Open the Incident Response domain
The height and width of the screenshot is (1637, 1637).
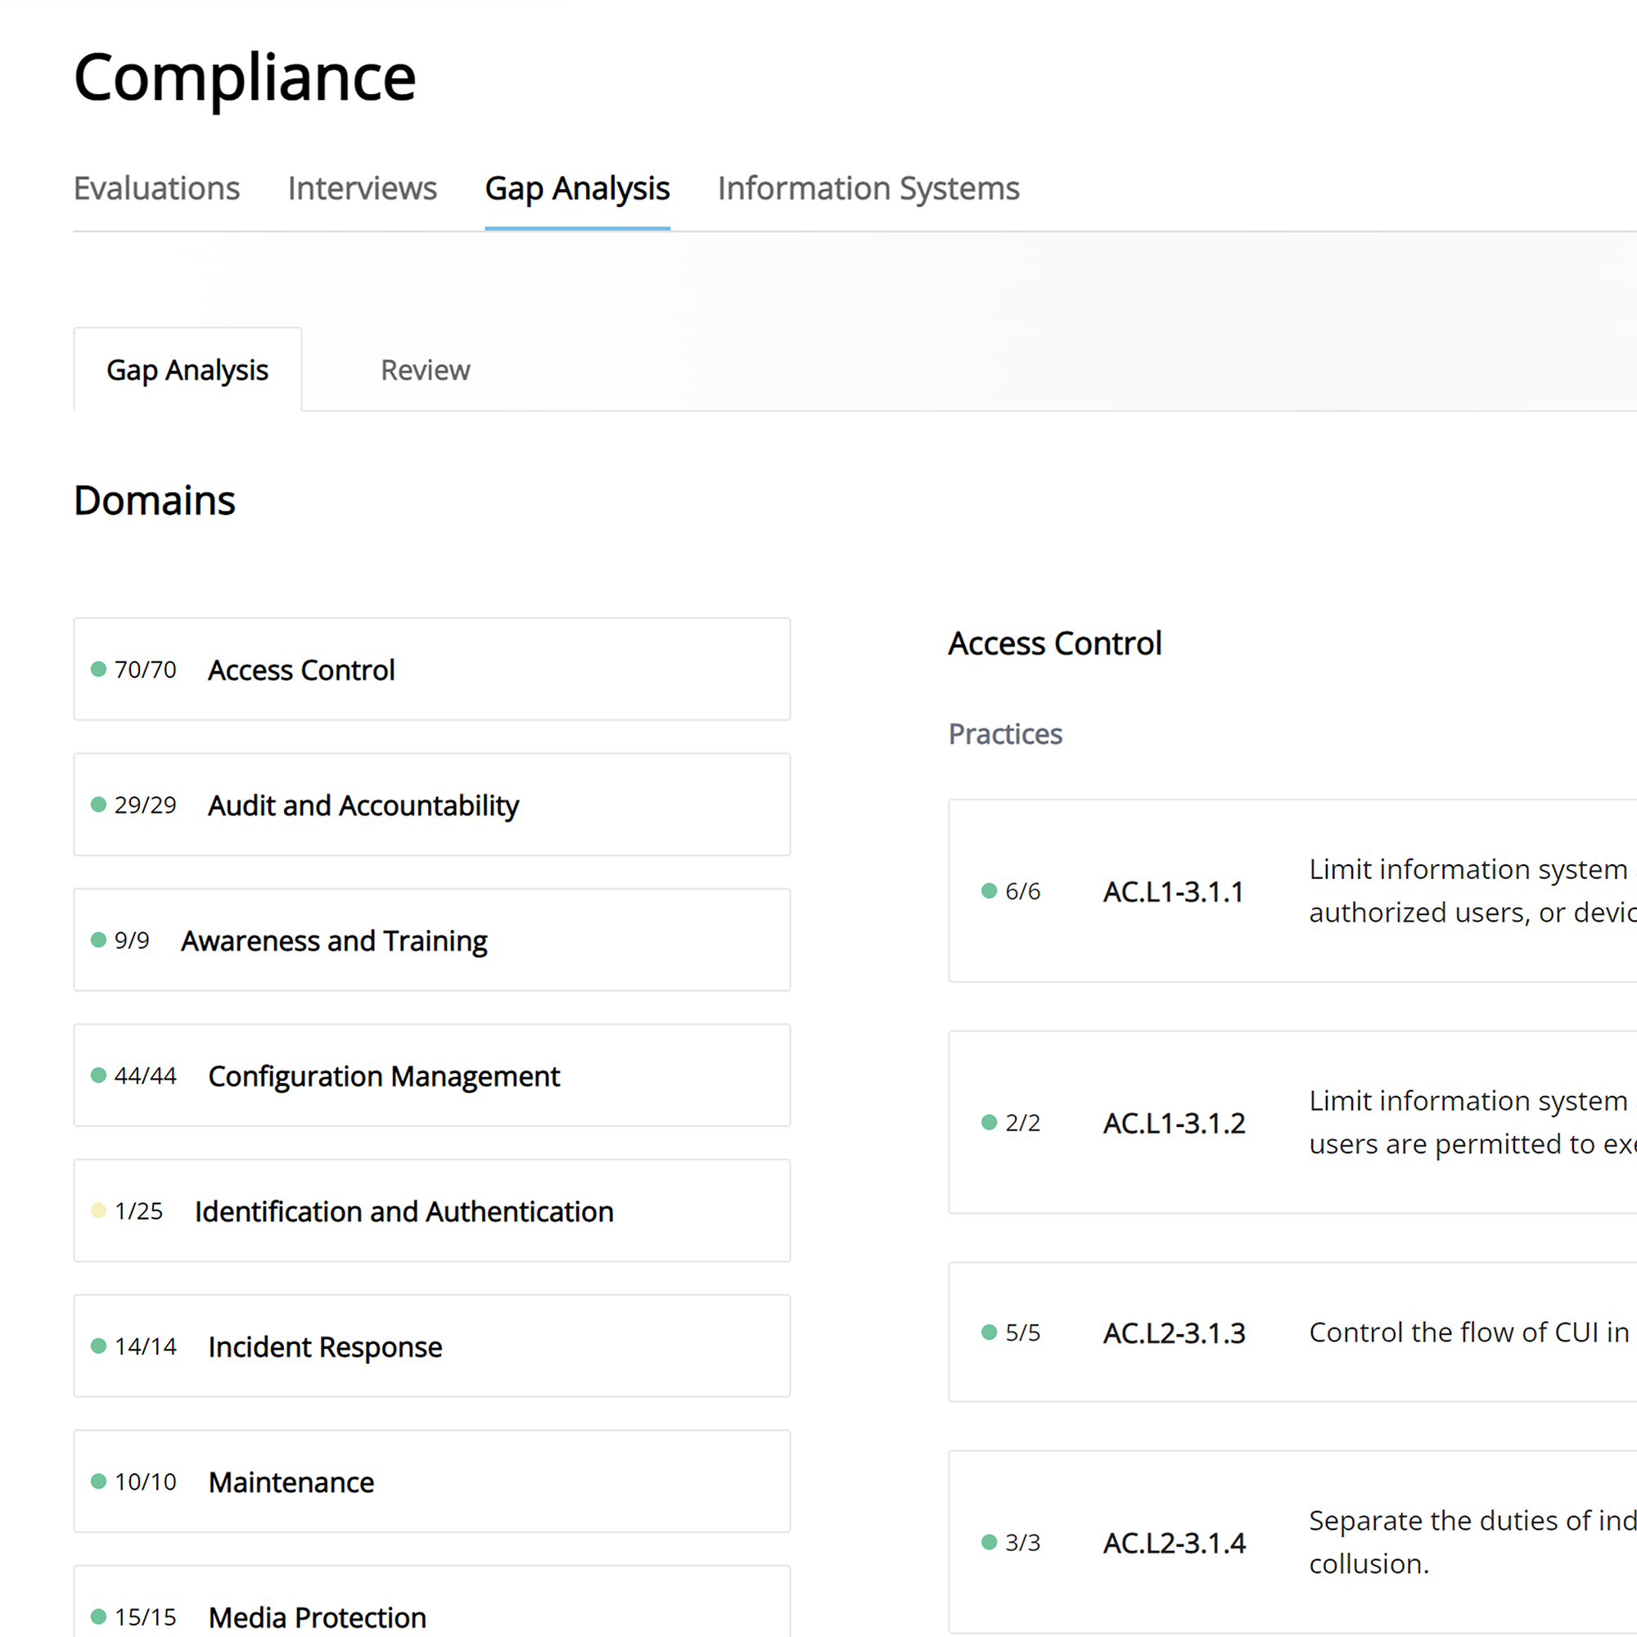coord(432,1346)
